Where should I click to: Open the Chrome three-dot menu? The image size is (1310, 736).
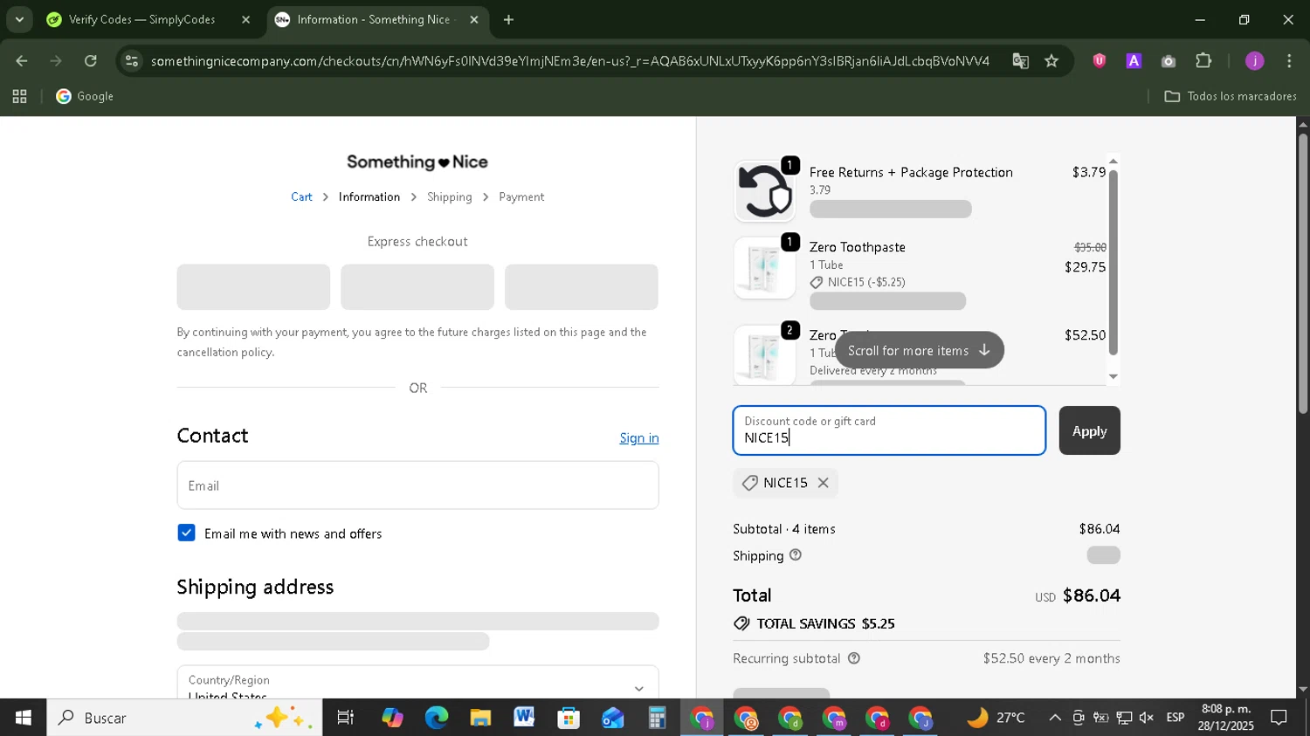tap(1289, 61)
